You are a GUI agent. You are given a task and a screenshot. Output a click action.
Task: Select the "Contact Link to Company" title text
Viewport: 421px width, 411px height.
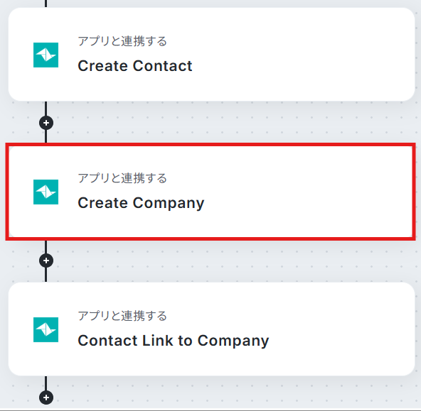click(x=174, y=341)
